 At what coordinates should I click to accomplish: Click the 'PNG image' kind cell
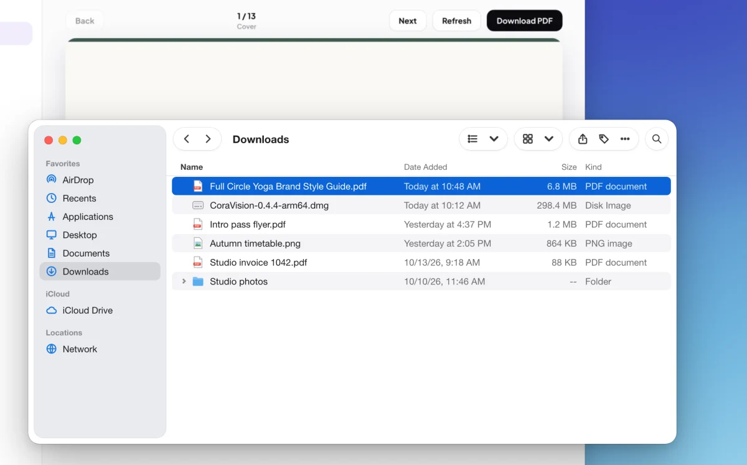[609, 243]
